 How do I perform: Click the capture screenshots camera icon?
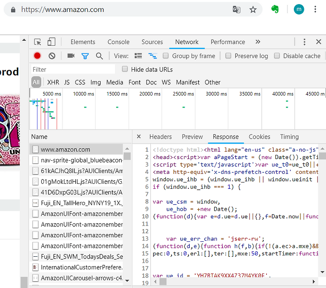(x=71, y=56)
